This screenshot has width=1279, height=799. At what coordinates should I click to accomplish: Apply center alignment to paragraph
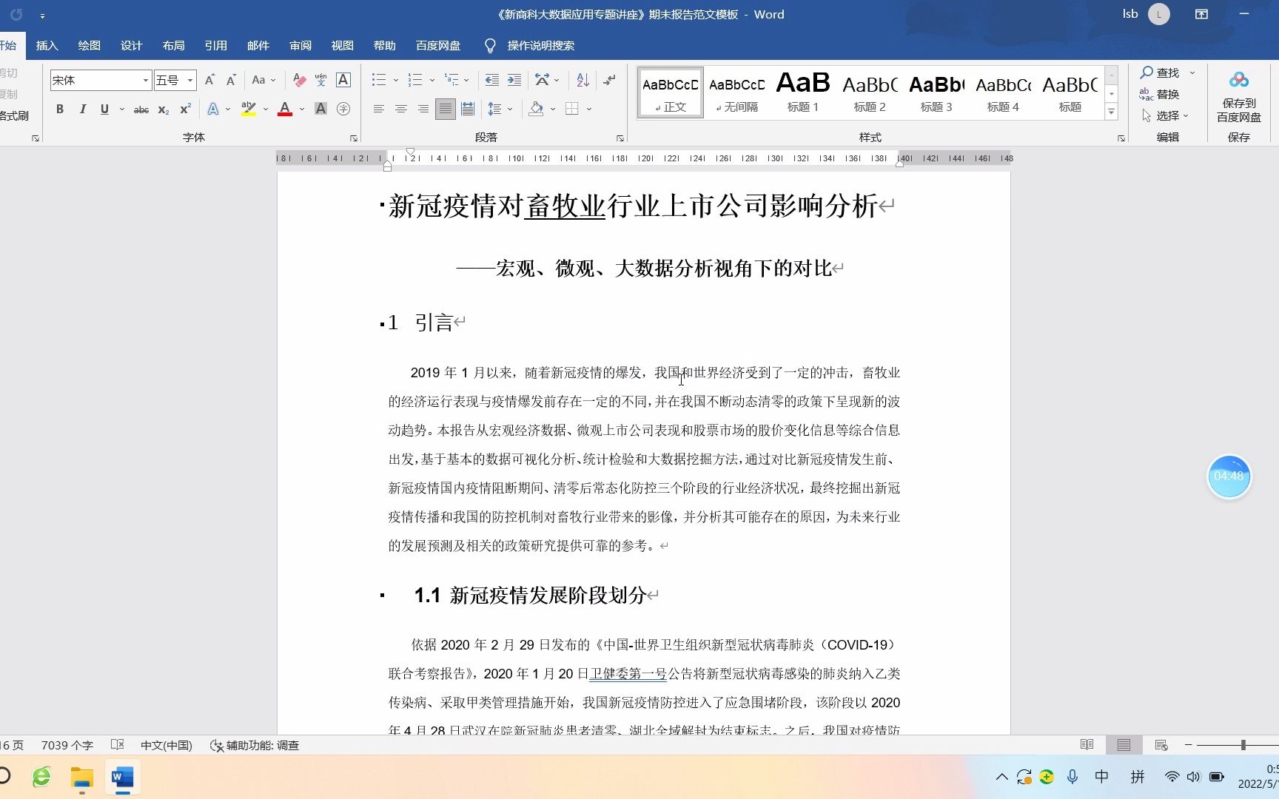click(400, 109)
